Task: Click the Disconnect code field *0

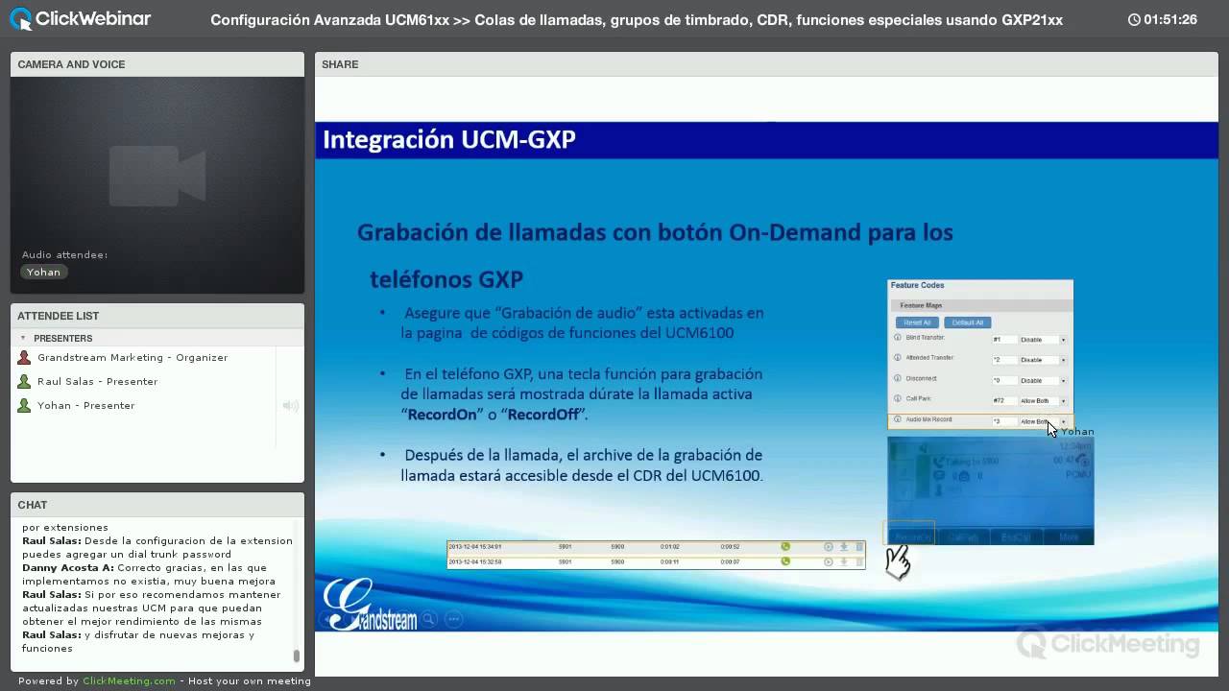Action: pyautogui.click(x=1004, y=381)
